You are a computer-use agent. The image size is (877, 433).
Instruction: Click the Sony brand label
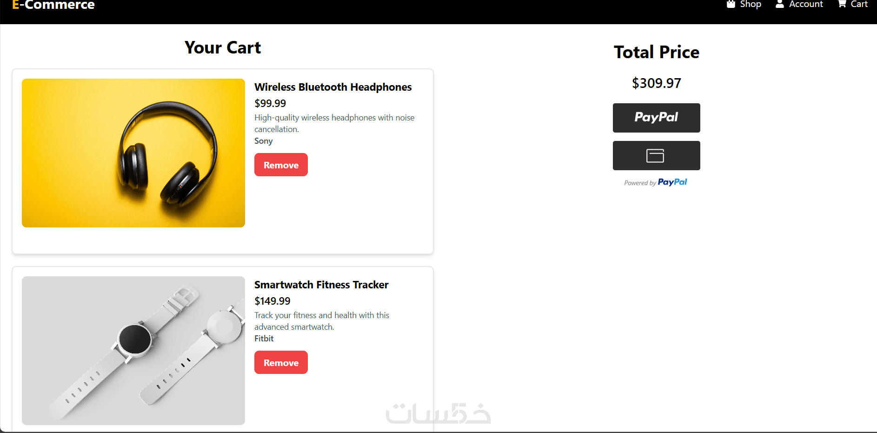[x=263, y=141]
